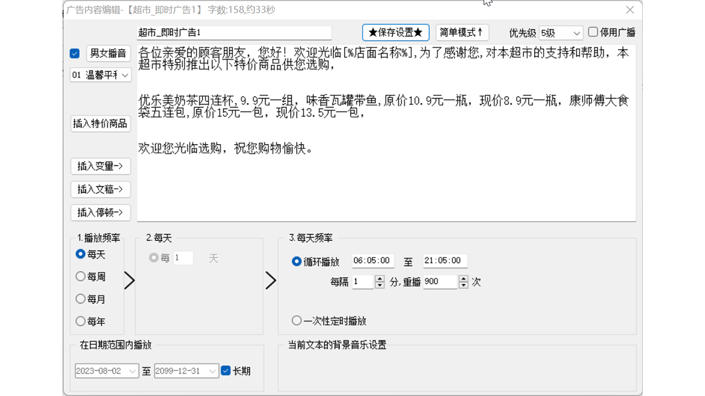
Task: Select the 一次性定时播放 radio button
Action: point(297,321)
